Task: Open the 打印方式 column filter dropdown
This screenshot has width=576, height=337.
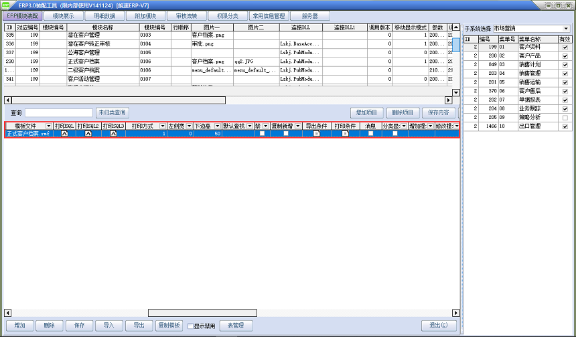Action: click(162, 126)
